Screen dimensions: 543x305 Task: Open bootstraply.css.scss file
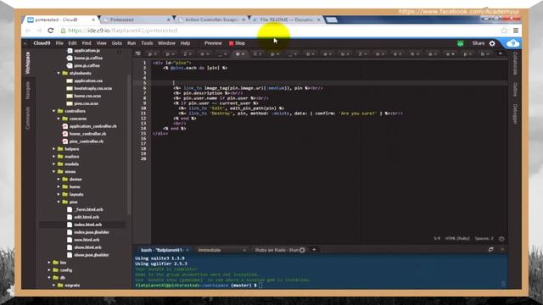[92, 88]
